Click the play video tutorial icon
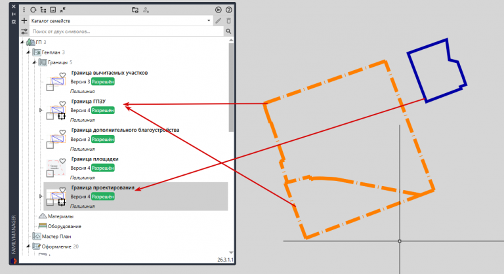 (219, 10)
